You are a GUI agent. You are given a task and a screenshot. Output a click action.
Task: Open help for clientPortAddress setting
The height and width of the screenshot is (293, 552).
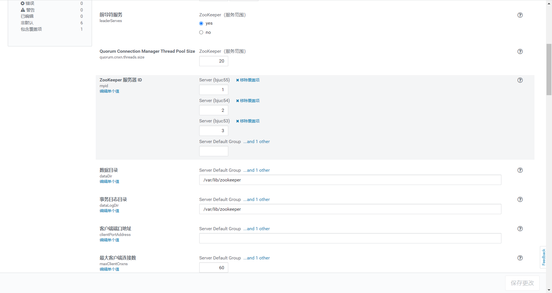pos(520,229)
